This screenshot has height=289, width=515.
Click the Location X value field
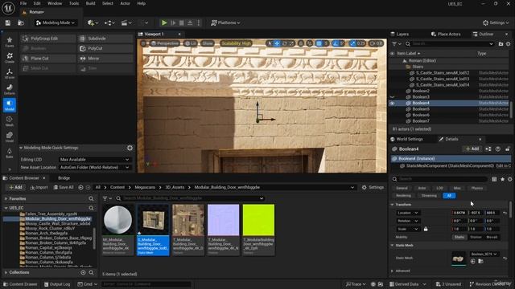point(459,213)
